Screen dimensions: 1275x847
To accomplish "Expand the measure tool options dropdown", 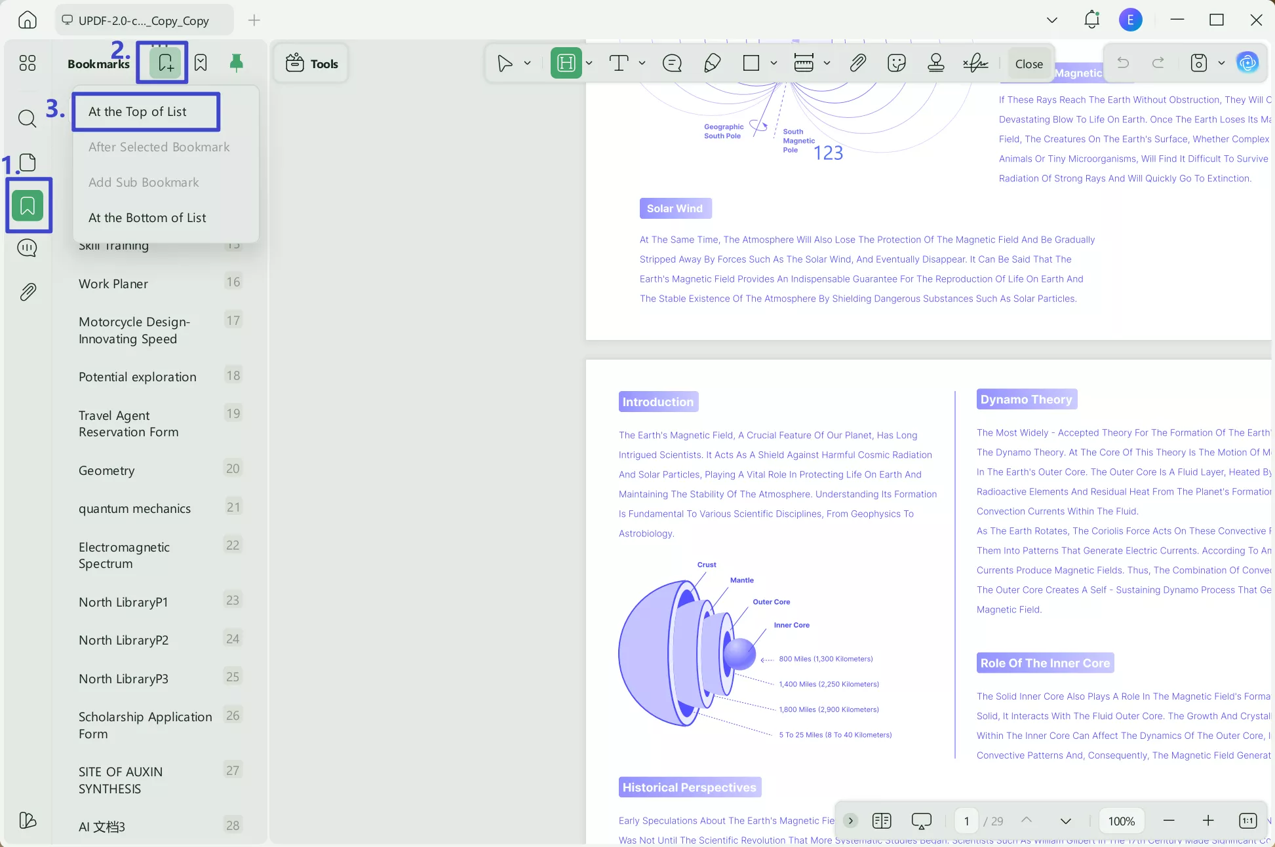I will 827,63.
